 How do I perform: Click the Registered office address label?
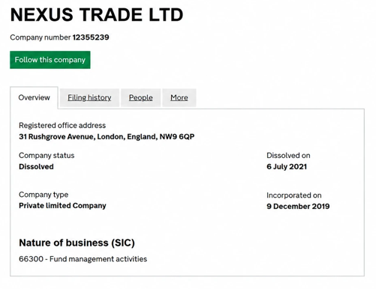click(62, 125)
